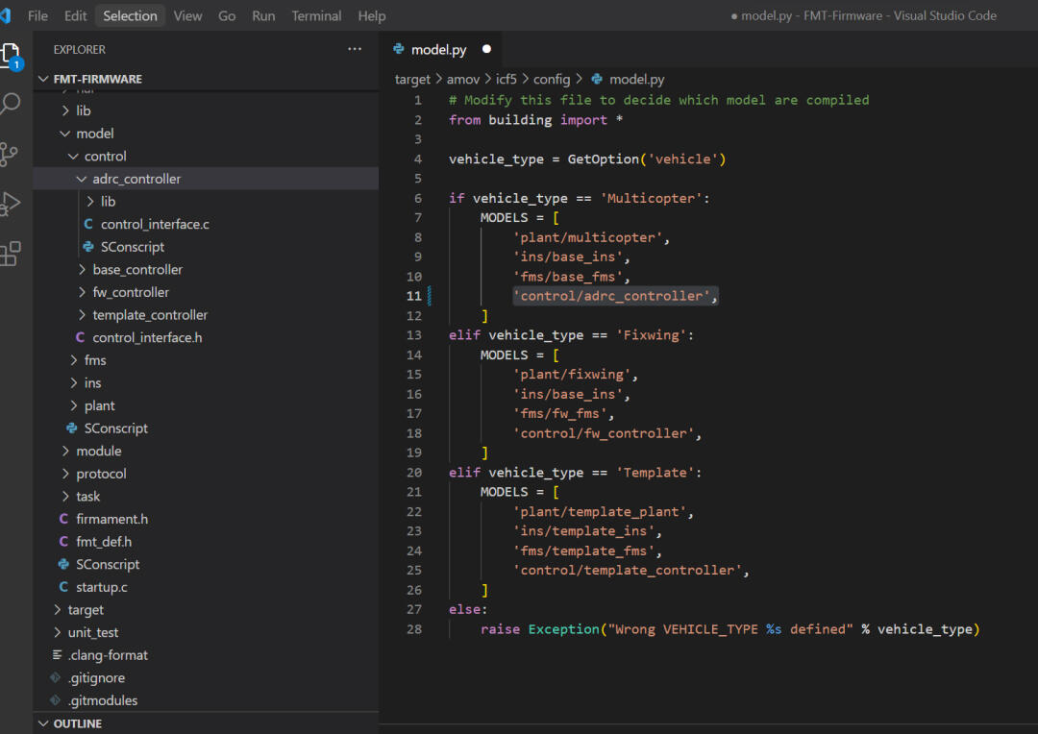Open the Explorer view in activity bar
This screenshot has height=734, width=1038.
11,54
